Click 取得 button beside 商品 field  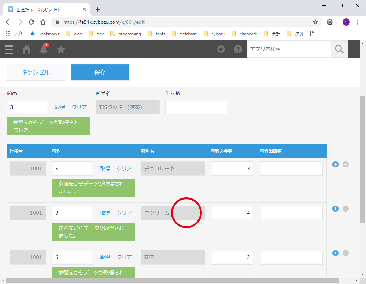tap(60, 107)
